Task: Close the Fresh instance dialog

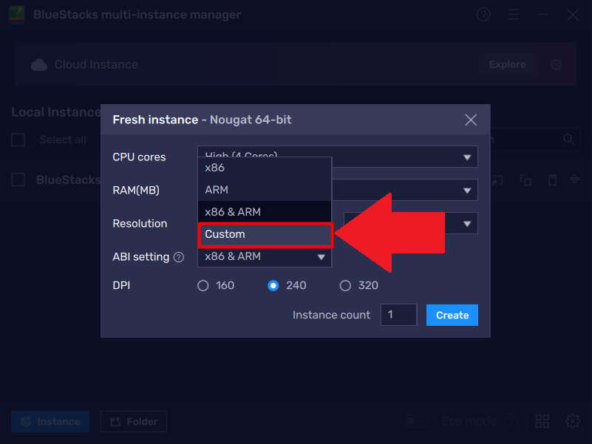Action: [471, 120]
